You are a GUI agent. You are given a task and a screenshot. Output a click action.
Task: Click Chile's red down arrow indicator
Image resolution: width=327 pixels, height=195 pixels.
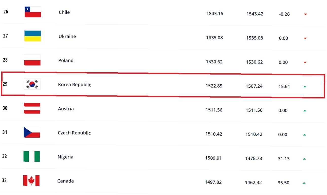point(305,14)
